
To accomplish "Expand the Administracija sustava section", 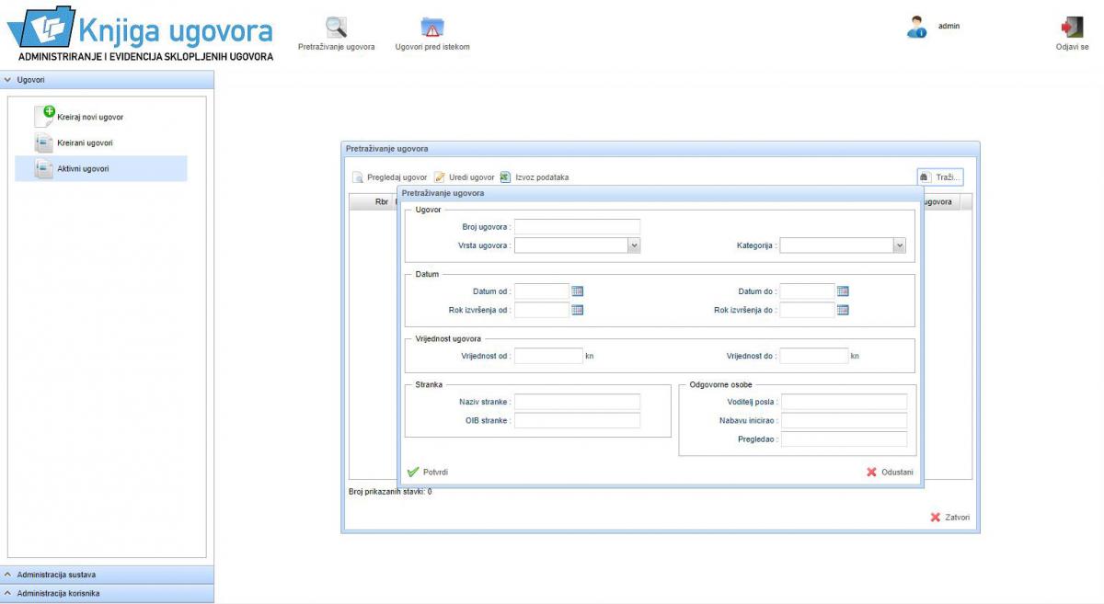I will 107,575.
